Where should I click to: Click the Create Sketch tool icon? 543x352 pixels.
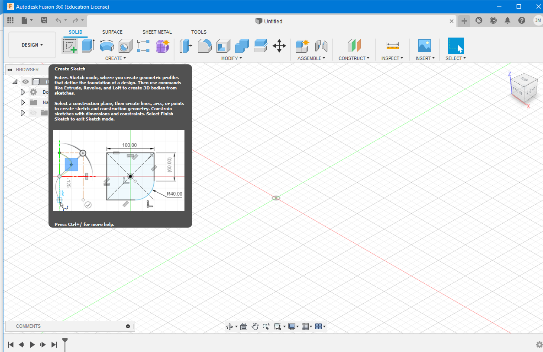point(69,45)
